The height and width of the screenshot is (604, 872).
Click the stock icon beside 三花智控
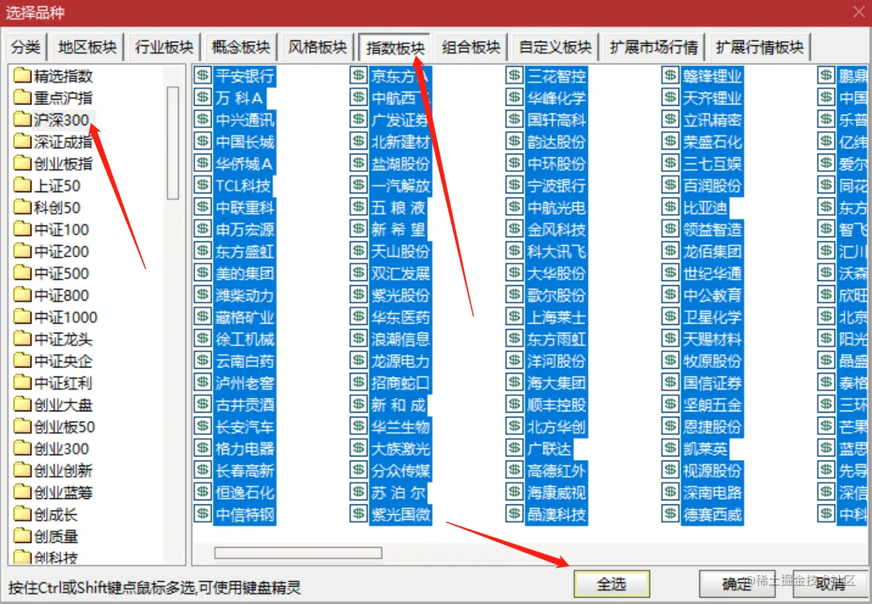point(514,76)
